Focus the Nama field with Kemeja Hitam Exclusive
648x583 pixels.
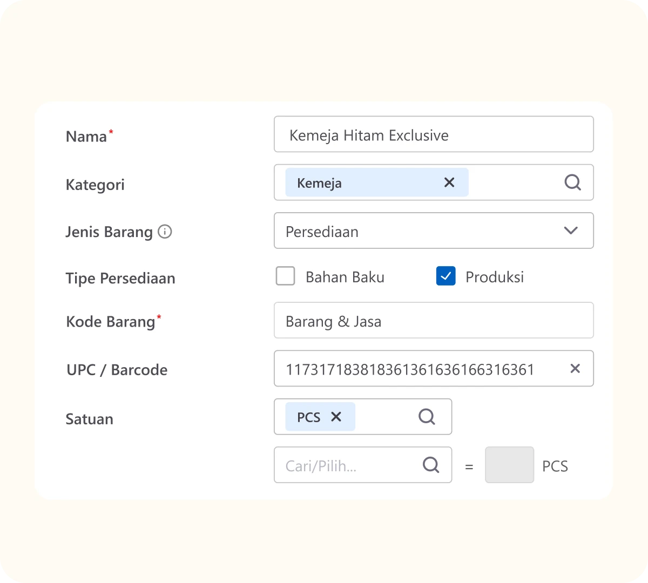pos(433,135)
